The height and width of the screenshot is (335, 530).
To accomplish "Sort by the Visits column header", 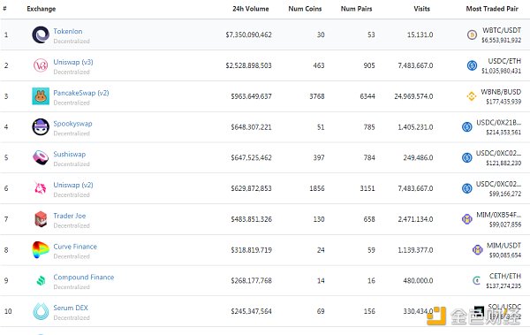I will pos(421,9).
